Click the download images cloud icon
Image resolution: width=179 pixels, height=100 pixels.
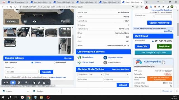tap(35, 21)
